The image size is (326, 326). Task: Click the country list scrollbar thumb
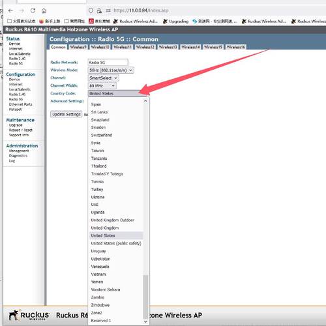[x=145, y=297]
